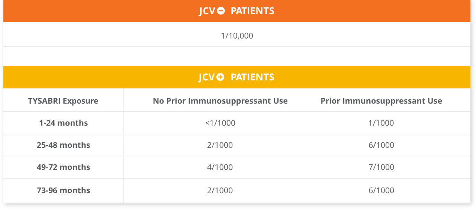Click the Prior Immunosuppressant Use header

382,101
